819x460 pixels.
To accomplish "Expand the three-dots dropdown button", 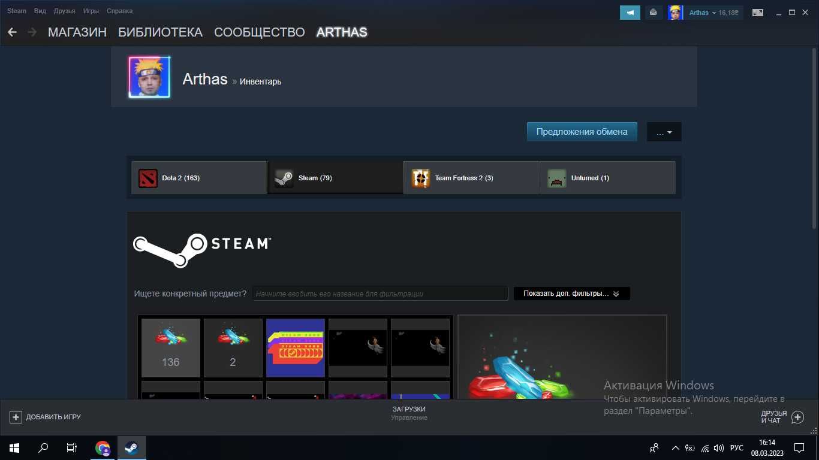I will (664, 132).
